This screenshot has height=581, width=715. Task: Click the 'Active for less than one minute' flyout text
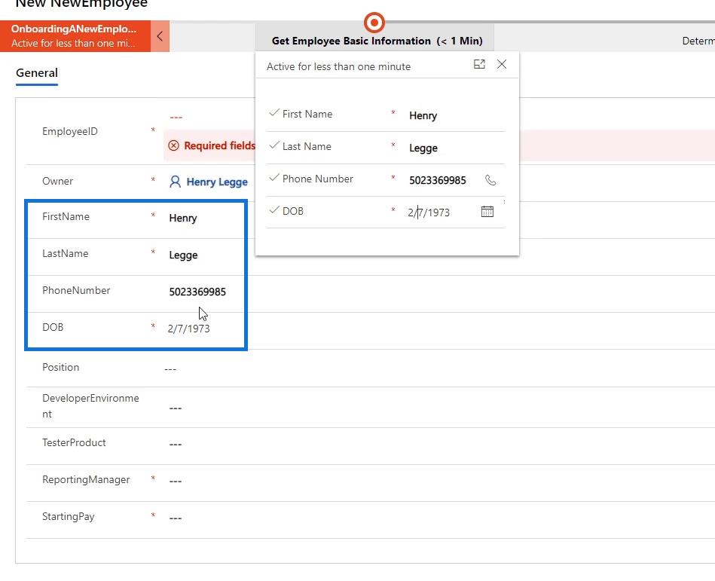[x=338, y=66]
